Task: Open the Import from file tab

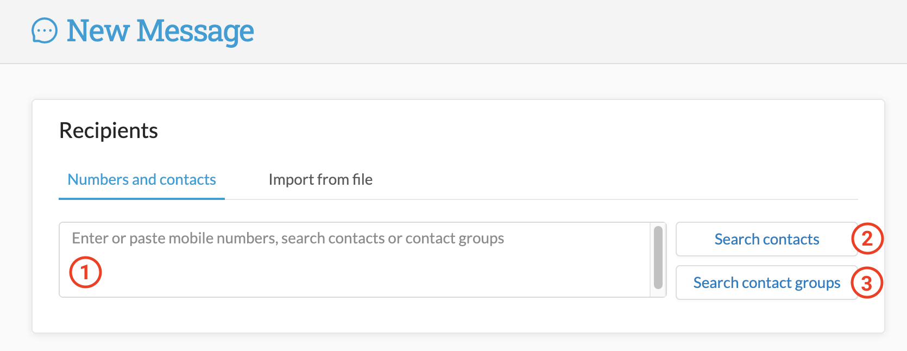Action: coord(320,180)
